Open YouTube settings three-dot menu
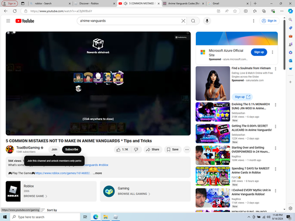Viewport: 295px width, 221px height. [x=254, y=21]
